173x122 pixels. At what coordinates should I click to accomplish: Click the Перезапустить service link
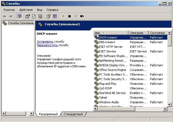coord(47,45)
